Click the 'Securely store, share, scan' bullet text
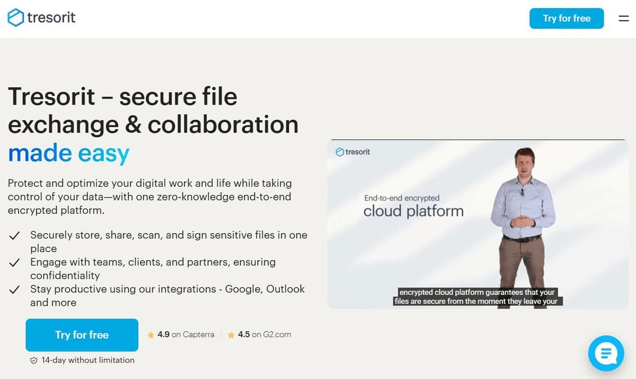The height and width of the screenshot is (379, 636). (169, 241)
